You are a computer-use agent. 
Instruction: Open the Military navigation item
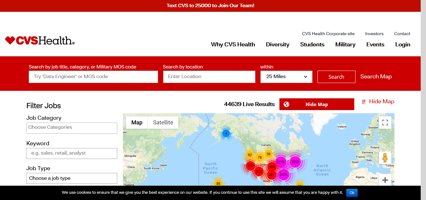tap(345, 44)
